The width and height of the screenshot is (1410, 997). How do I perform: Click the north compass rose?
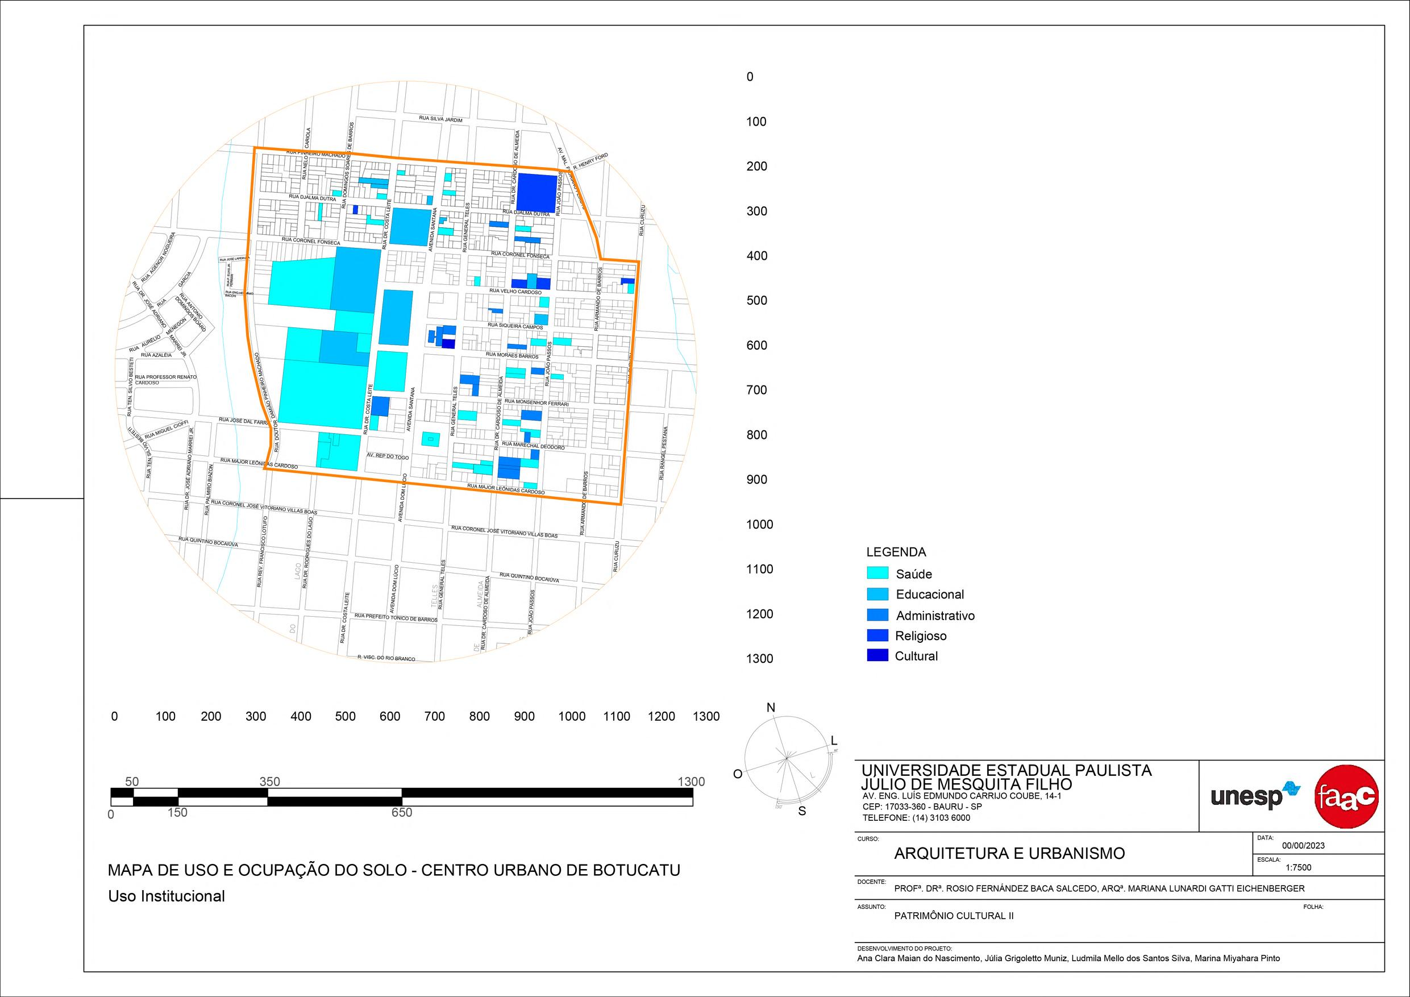tap(787, 759)
